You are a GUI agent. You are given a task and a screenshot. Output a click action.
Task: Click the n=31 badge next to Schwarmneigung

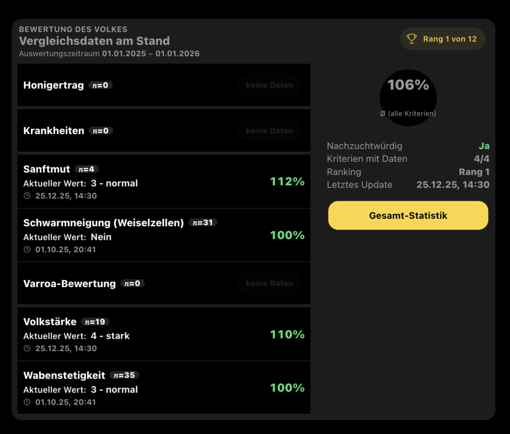coord(203,223)
